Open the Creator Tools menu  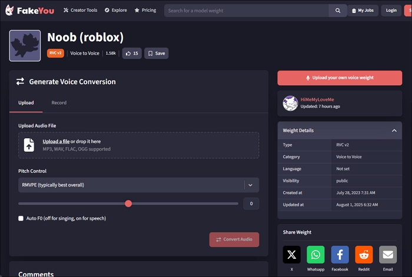pyautogui.click(x=81, y=10)
